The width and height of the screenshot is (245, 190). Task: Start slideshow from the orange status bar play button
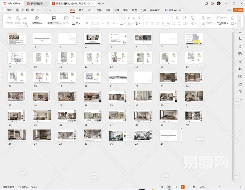coord(183,187)
